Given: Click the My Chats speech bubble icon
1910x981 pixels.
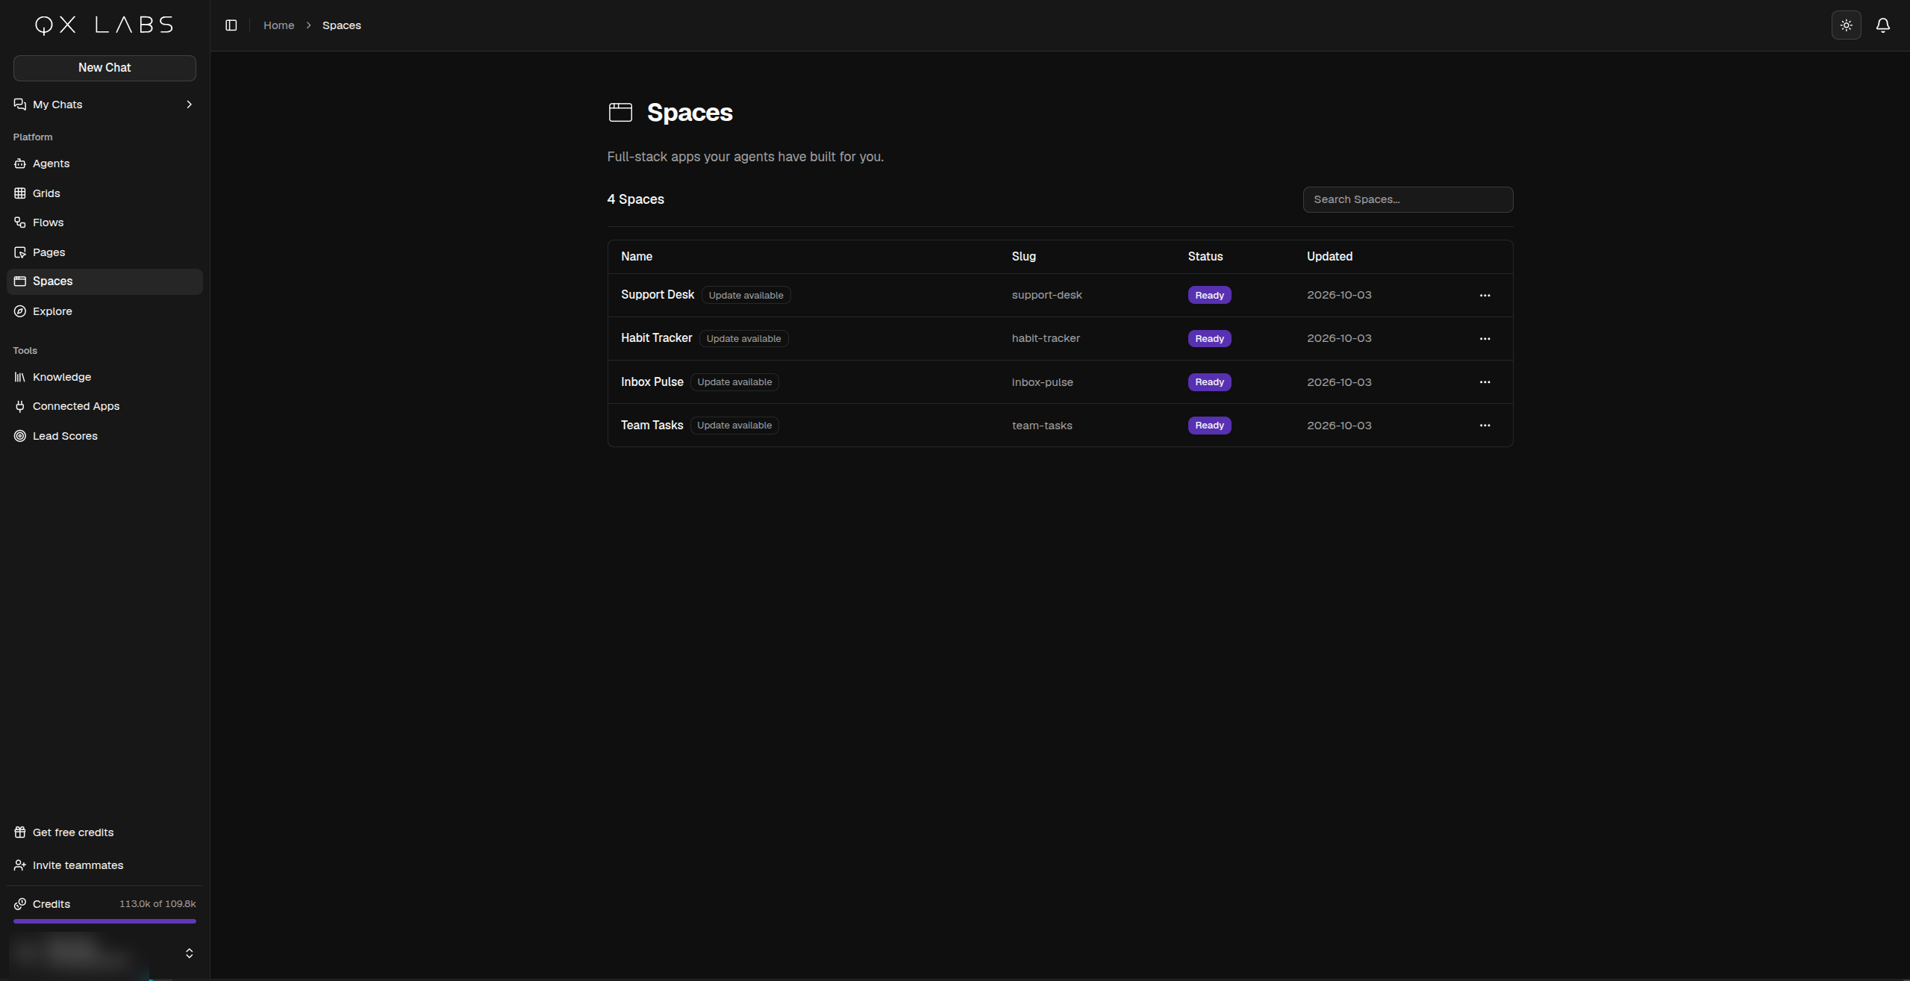Looking at the screenshot, I should coord(20,105).
